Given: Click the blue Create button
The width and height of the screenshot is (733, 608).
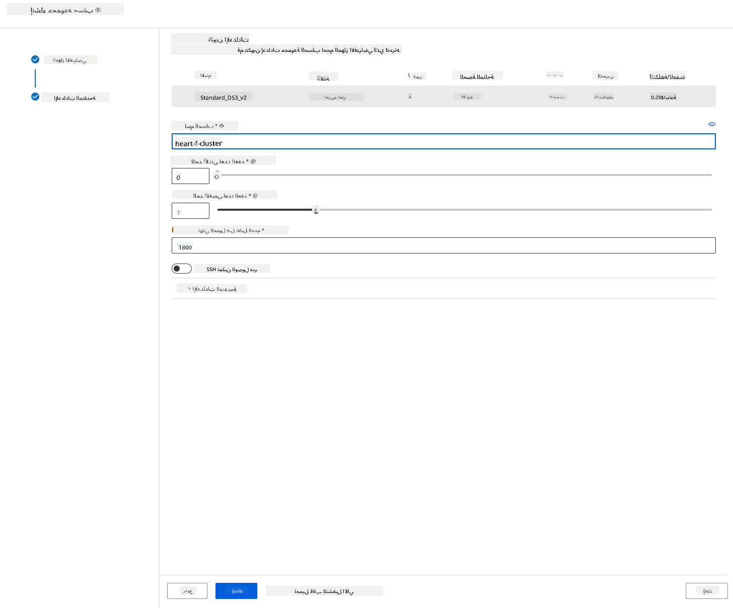Looking at the screenshot, I should coord(236,591).
